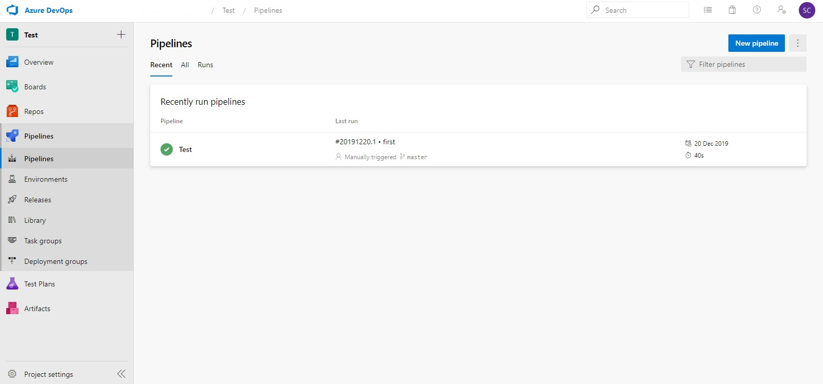Open Help question mark icon
Viewport: 823px width, 384px height.
click(x=757, y=10)
